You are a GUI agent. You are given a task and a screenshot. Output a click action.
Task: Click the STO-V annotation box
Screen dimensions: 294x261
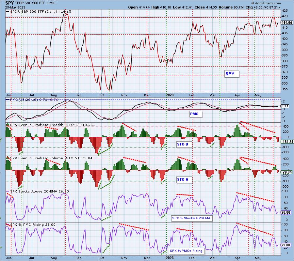184,179
